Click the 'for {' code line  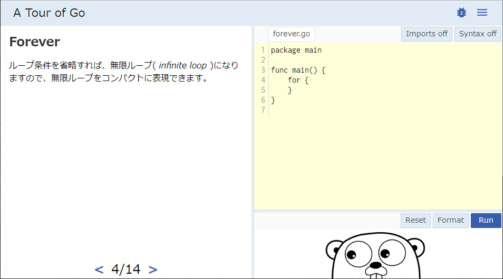298,80
